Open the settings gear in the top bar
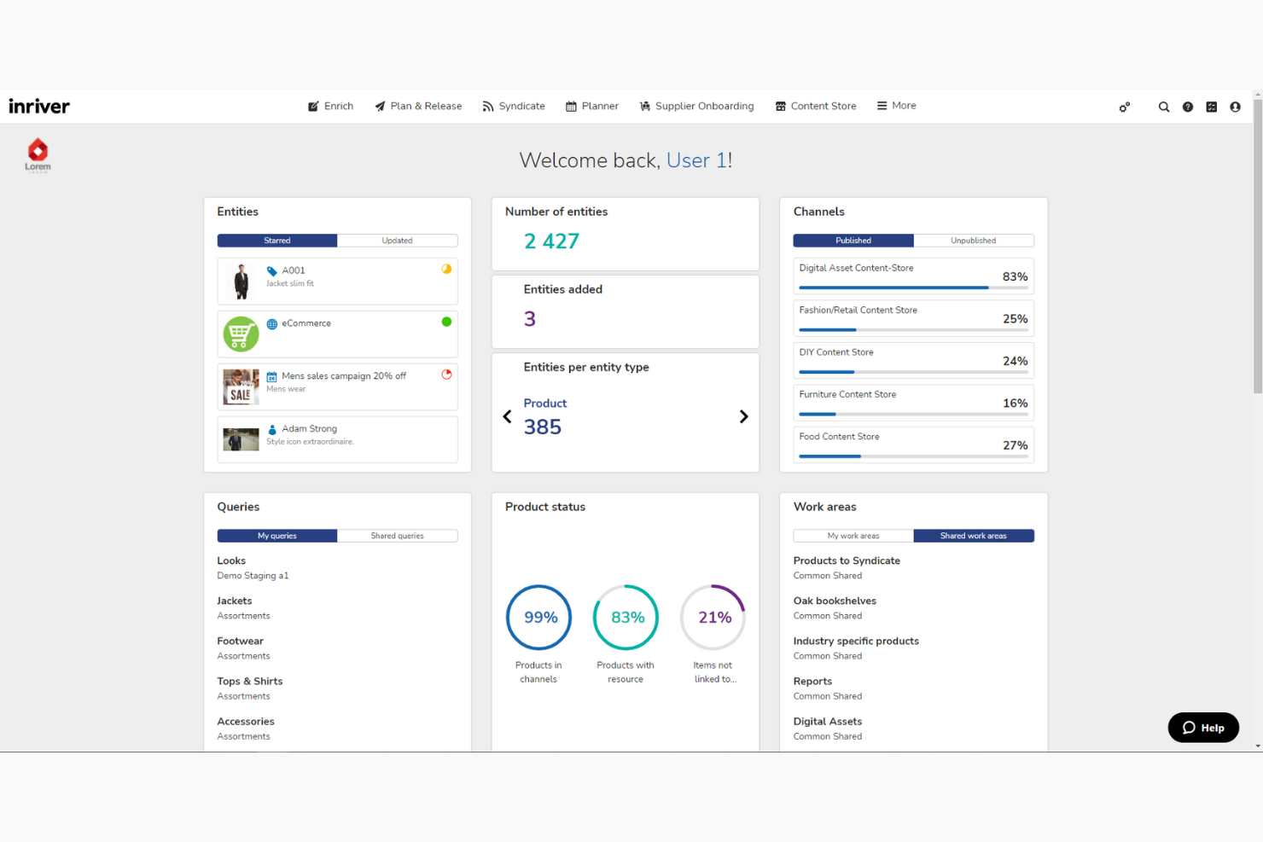 [1124, 107]
